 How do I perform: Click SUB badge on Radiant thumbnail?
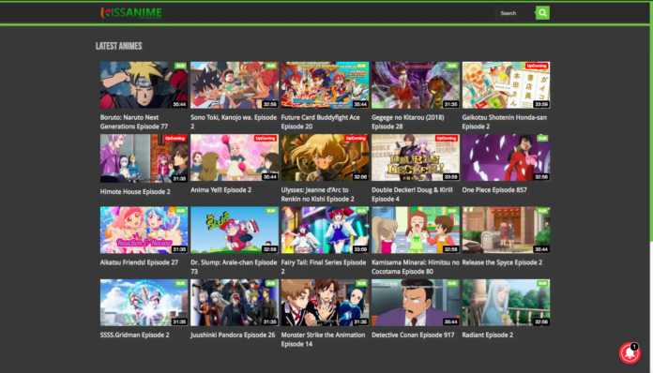tap(542, 283)
